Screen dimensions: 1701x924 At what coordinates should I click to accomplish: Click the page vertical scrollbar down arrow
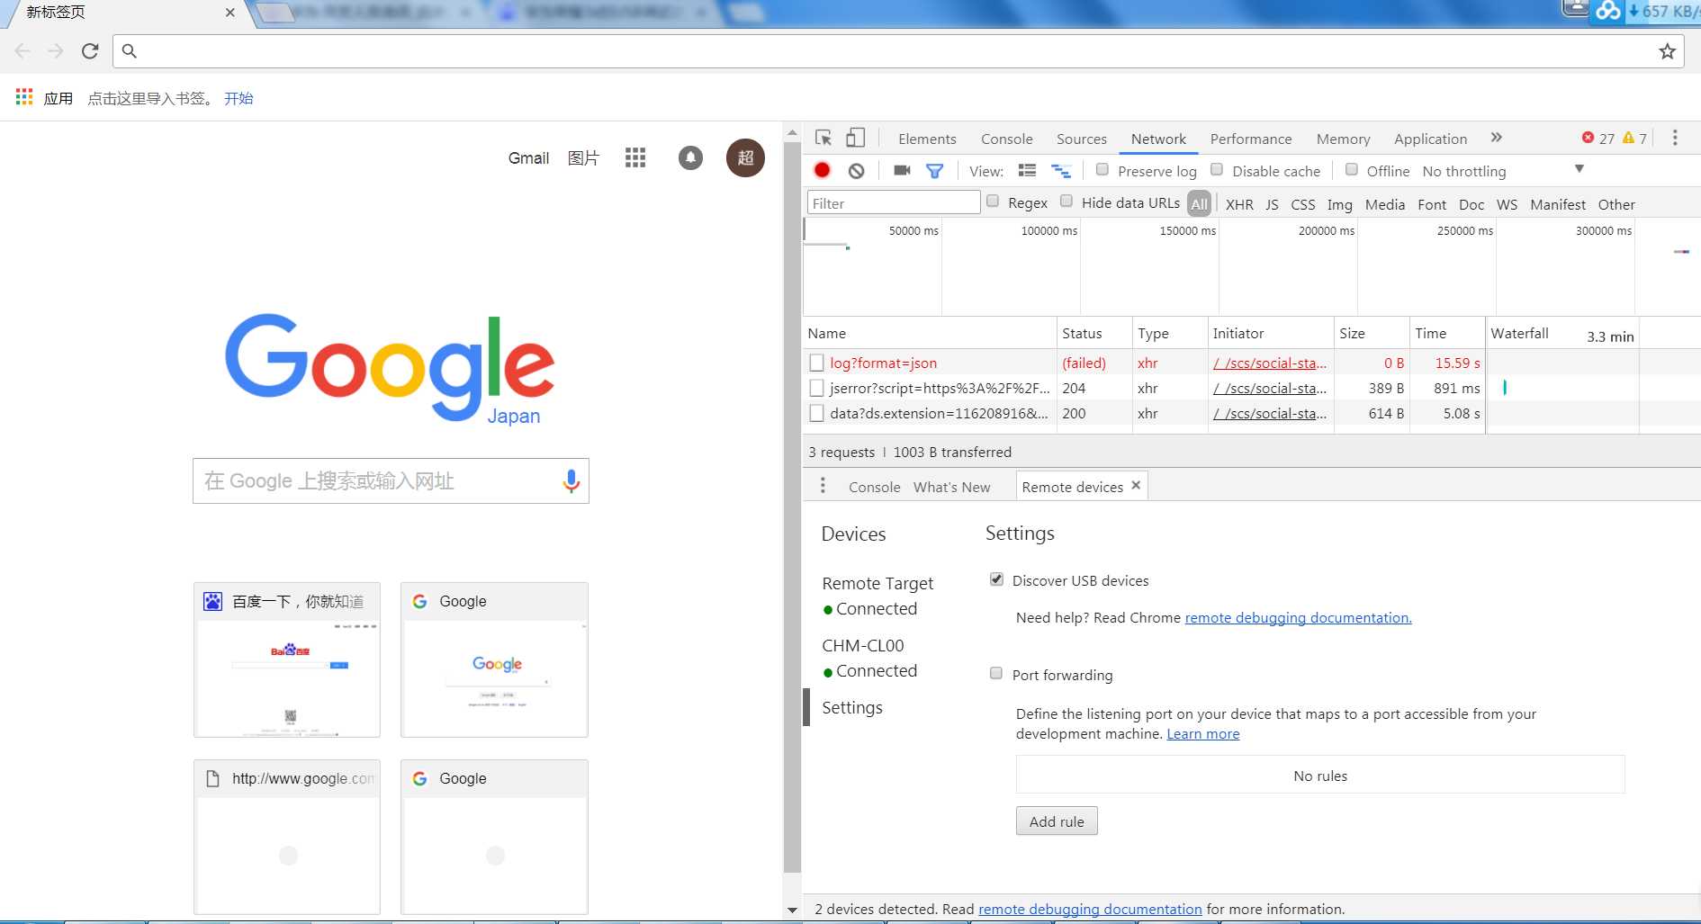(x=792, y=910)
